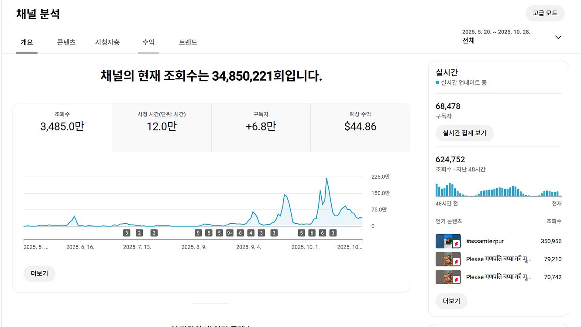Image resolution: width=581 pixels, height=327 pixels.
Task: Click the #assamtezpur video thumbnail
Action: (448, 241)
